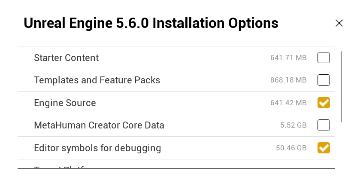Click the options list scrollbar thumb
The image size is (357, 177).
tap(341, 86)
